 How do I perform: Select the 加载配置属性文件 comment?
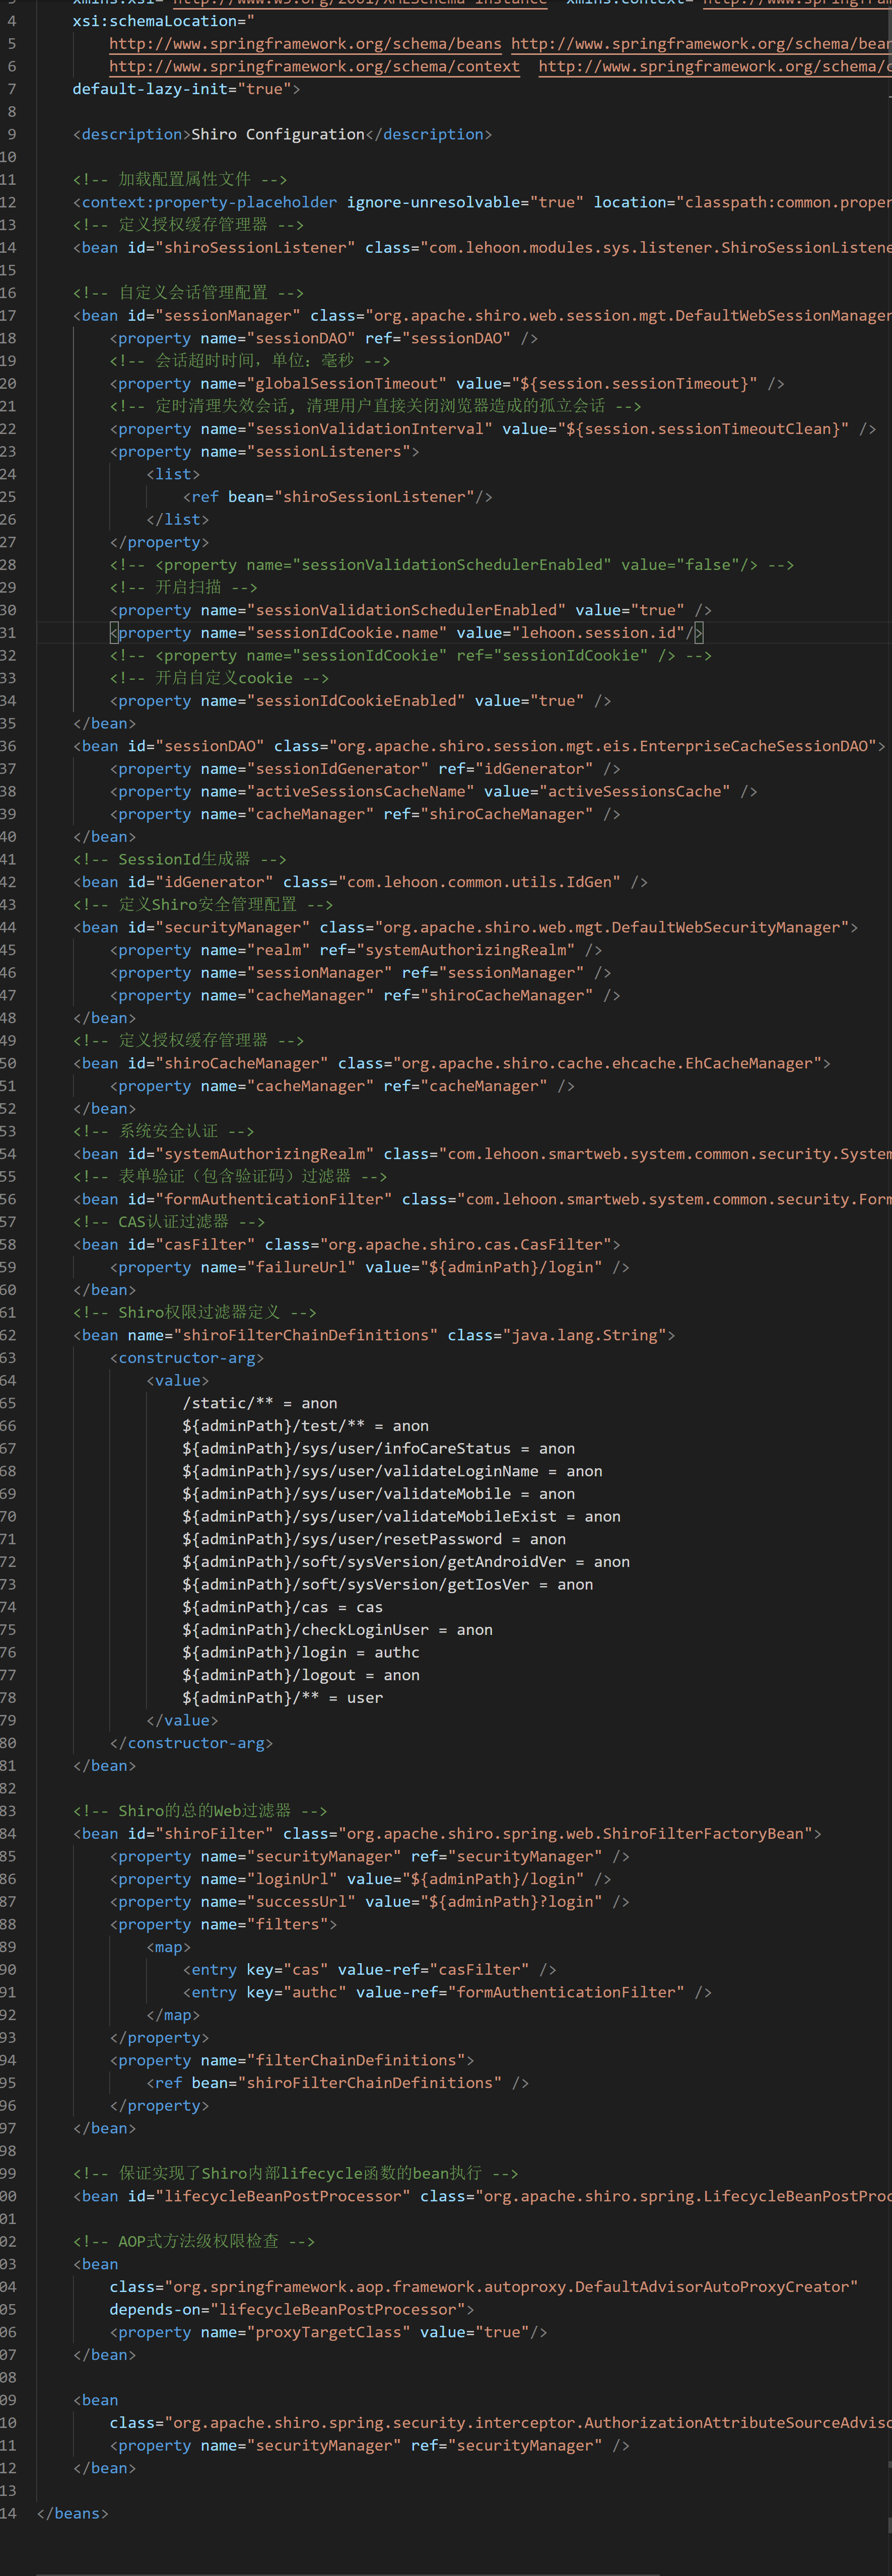coord(180,180)
